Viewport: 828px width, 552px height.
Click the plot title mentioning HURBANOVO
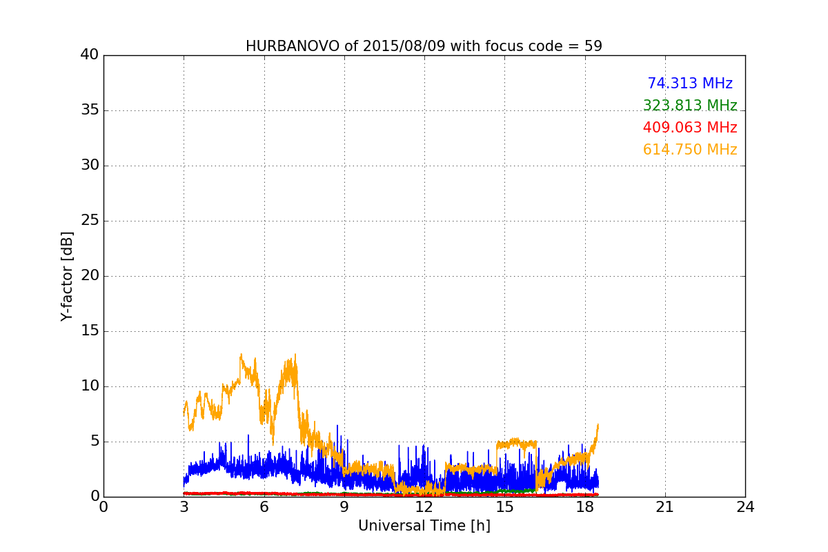(424, 46)
